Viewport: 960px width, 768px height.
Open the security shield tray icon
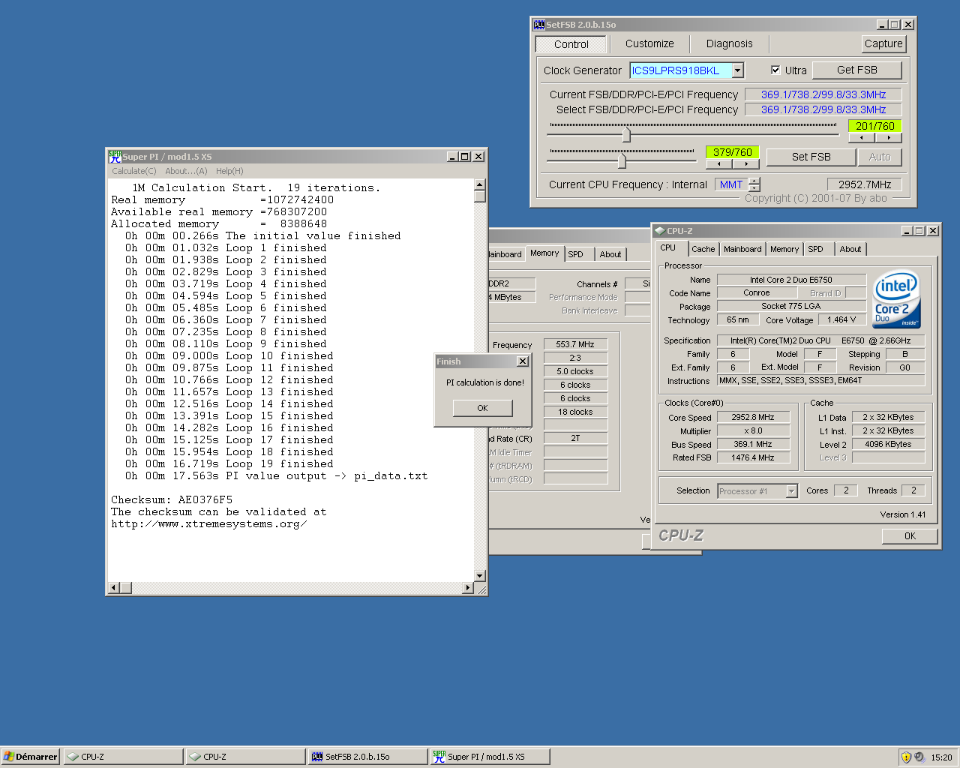[906, 757]
